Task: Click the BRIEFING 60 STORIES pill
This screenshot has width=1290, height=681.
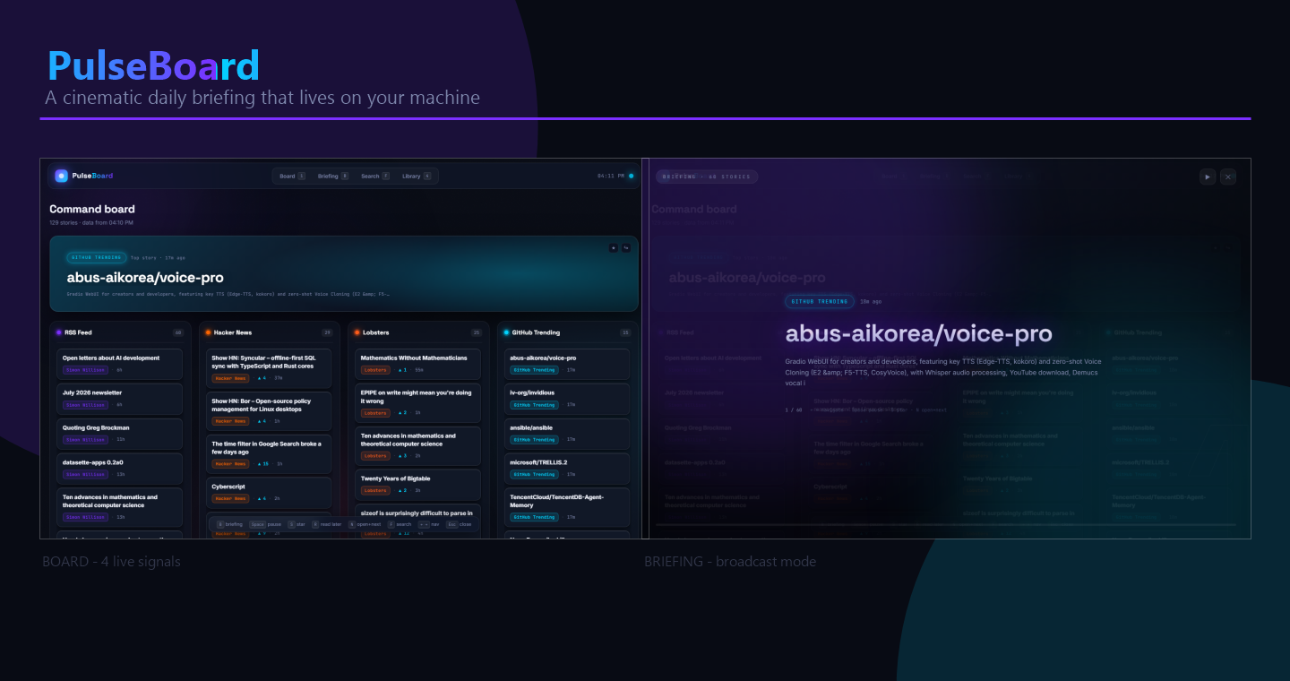Action: 707,177
